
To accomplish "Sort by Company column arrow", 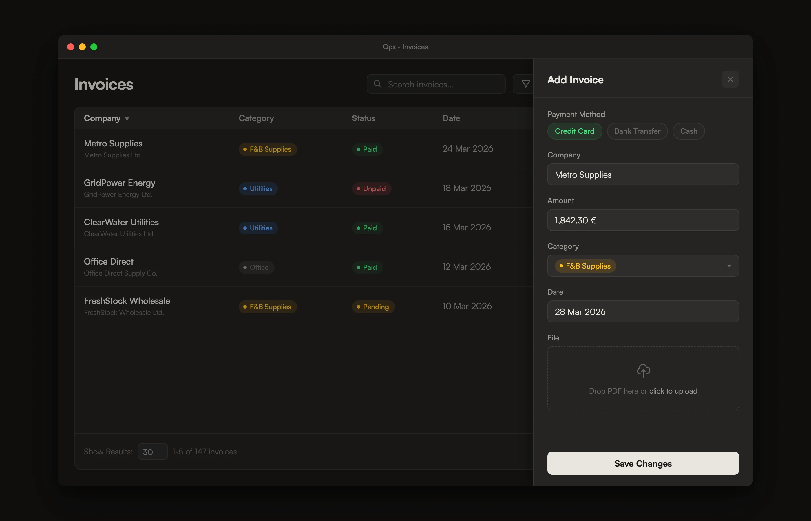I will (127, 118).
